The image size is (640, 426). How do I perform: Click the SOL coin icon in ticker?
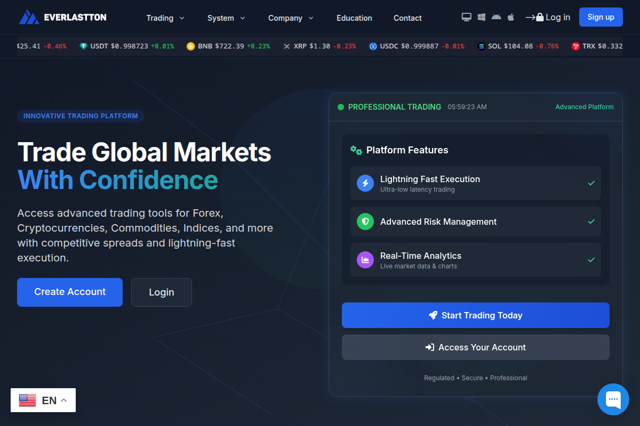click(x=482, y=46)
